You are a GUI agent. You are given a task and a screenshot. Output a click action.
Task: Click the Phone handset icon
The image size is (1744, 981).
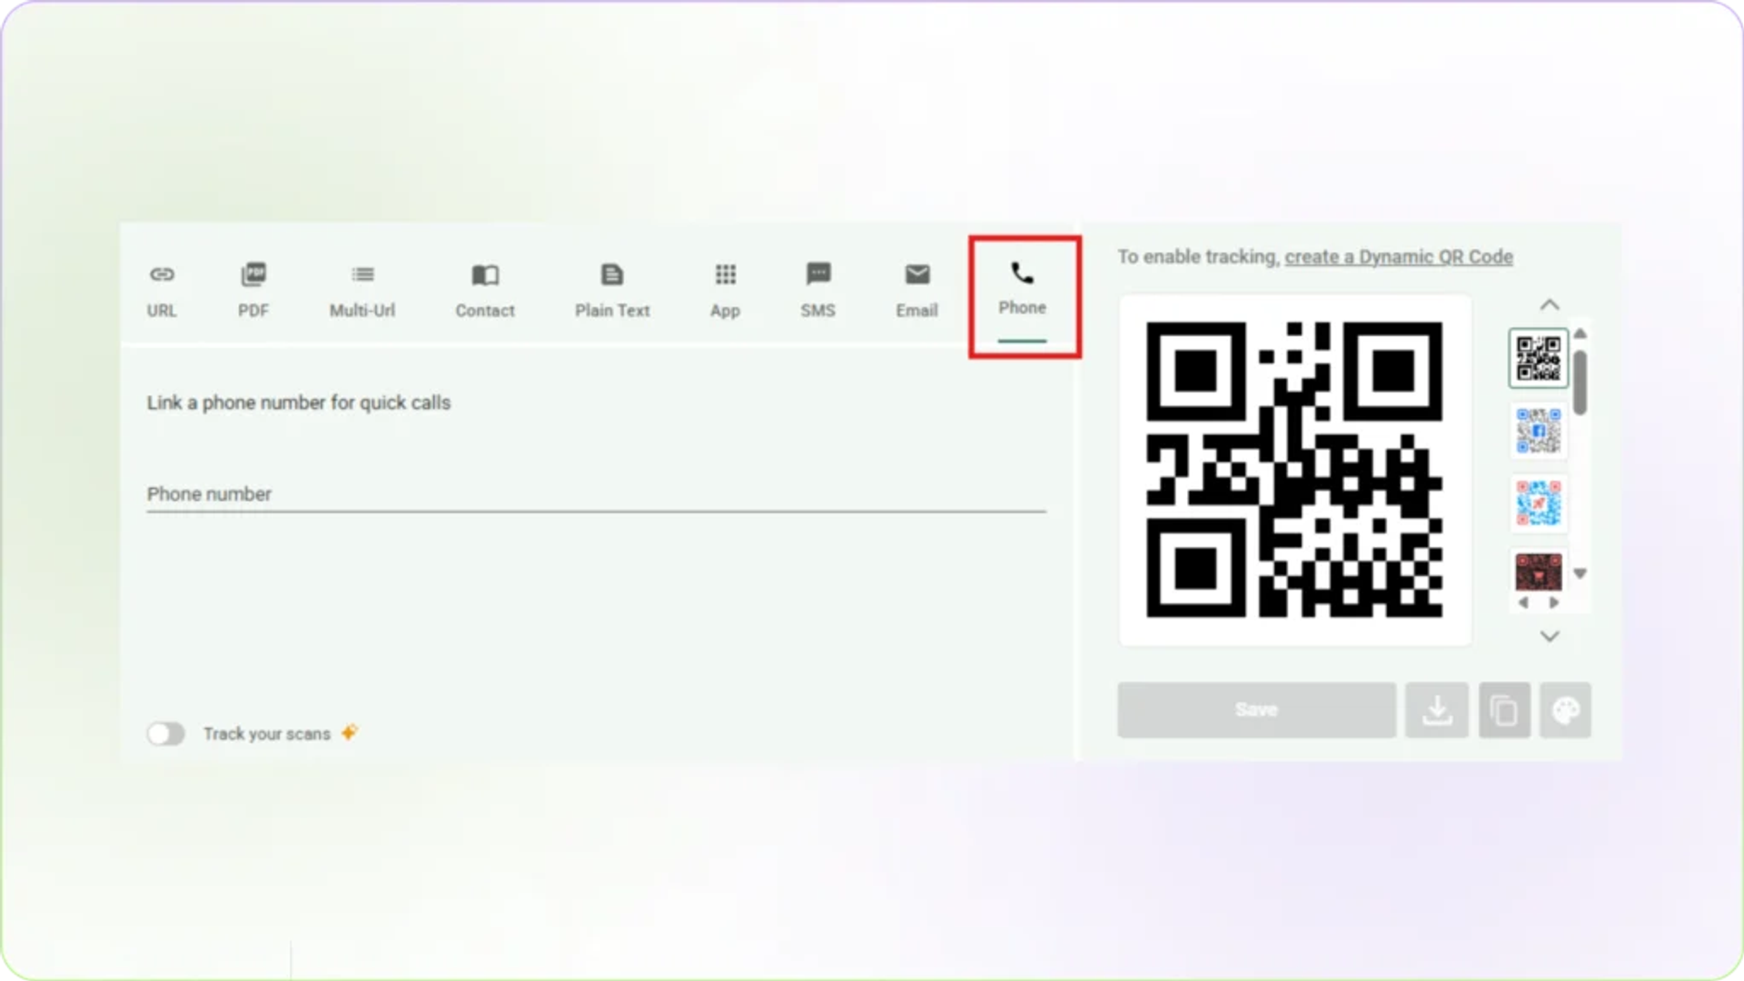click(1022, 272)
